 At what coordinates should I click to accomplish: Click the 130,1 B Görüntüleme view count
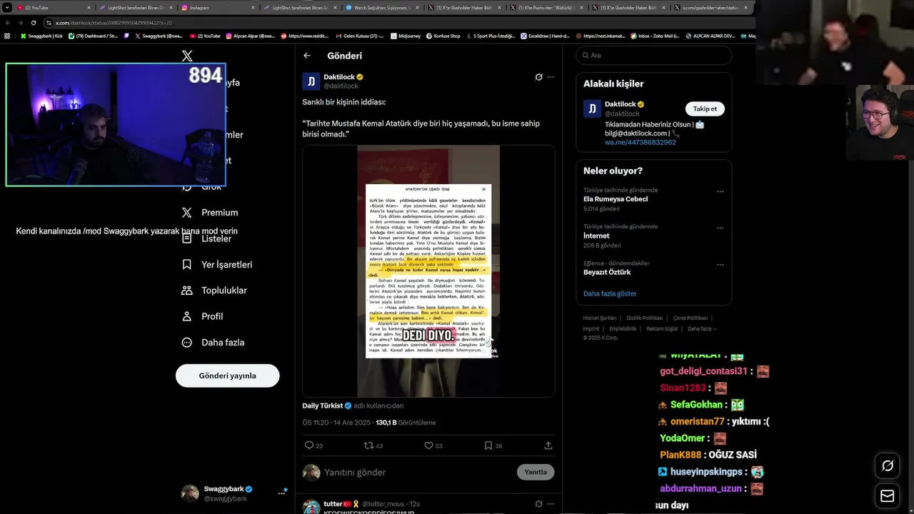pos(406,423)
